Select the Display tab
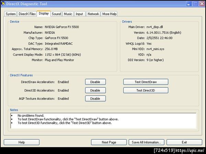This screenshot has height=154, width=206. [x=44, y=13]
